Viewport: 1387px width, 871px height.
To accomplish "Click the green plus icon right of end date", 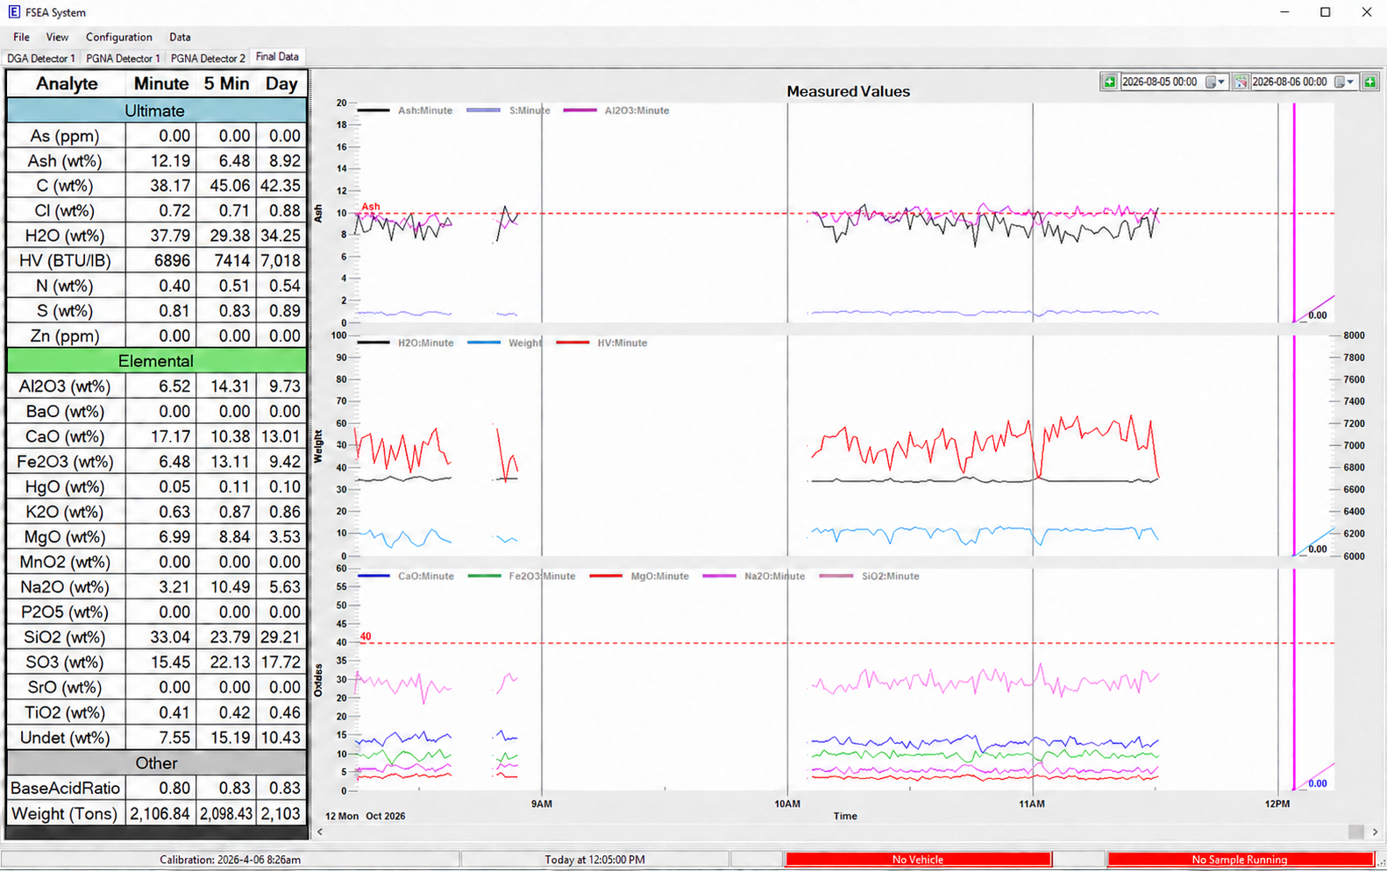I will tap(1369, 81).
